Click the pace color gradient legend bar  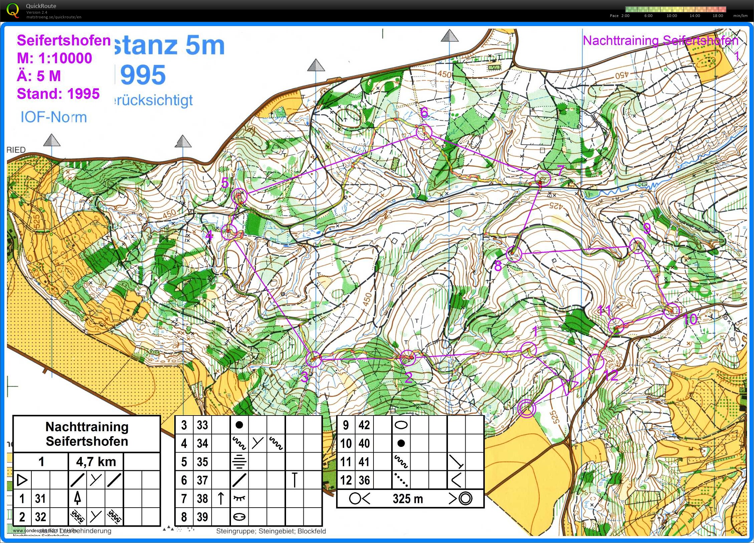[675, 9]
